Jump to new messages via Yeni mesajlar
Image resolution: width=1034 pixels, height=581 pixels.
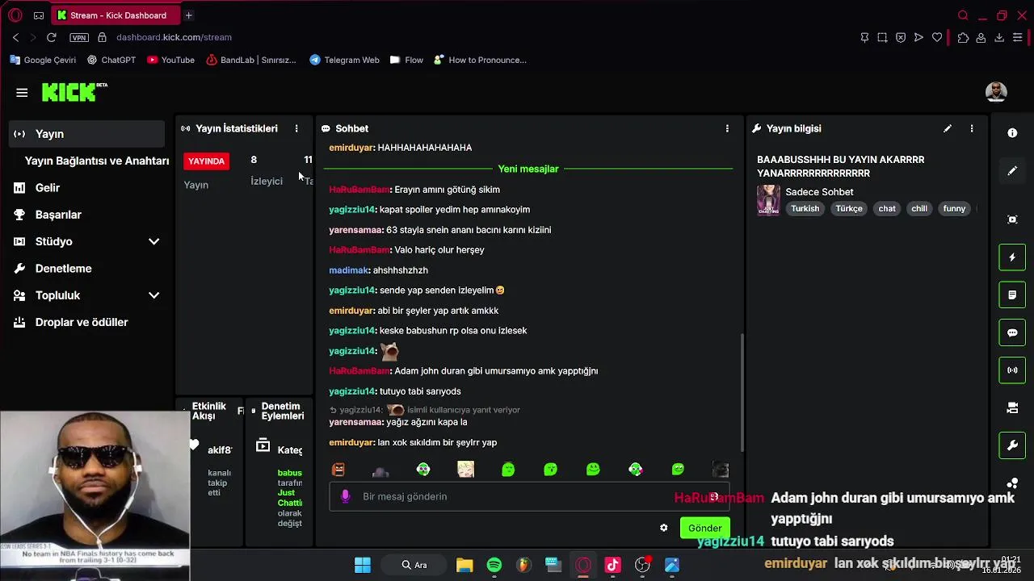pos(528,169)
